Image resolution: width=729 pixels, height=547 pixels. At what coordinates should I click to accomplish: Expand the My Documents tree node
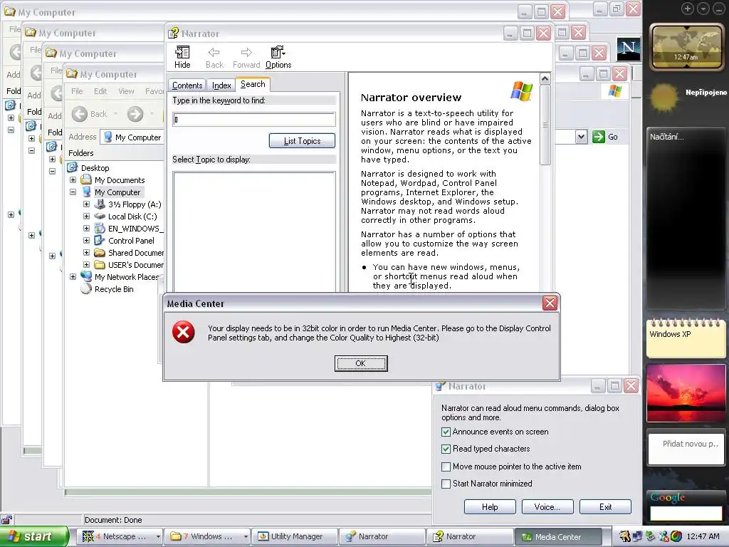(x=73, y=179)
